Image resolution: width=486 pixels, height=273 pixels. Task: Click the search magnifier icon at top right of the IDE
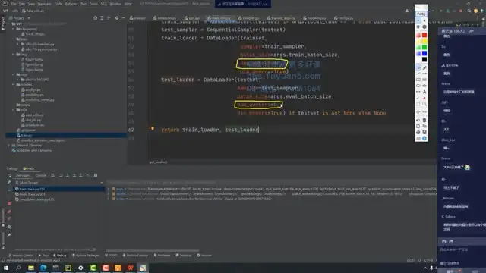pos(469,11)
